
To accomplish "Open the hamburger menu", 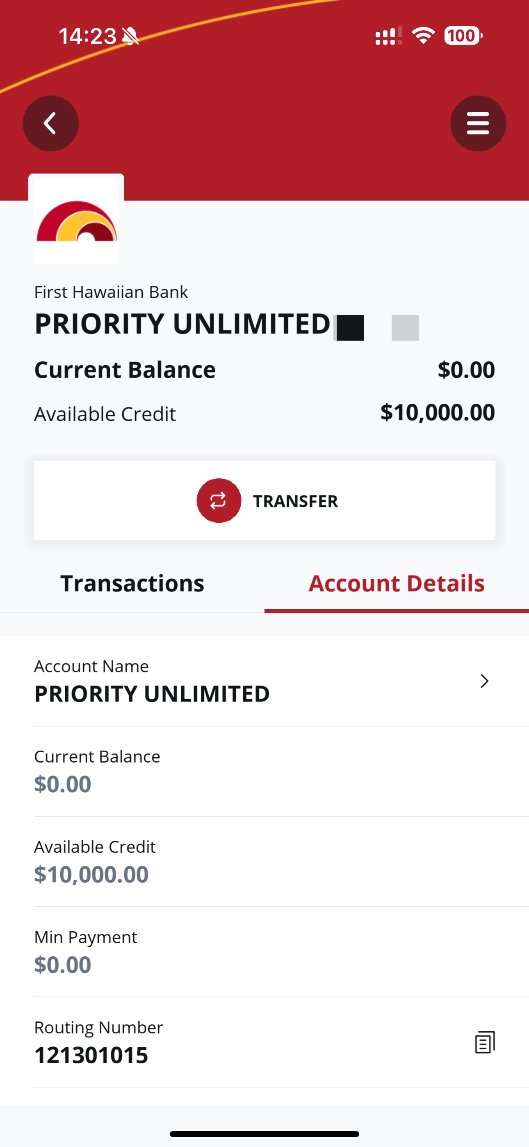I will pyautogui.click(x=478, y=123).
